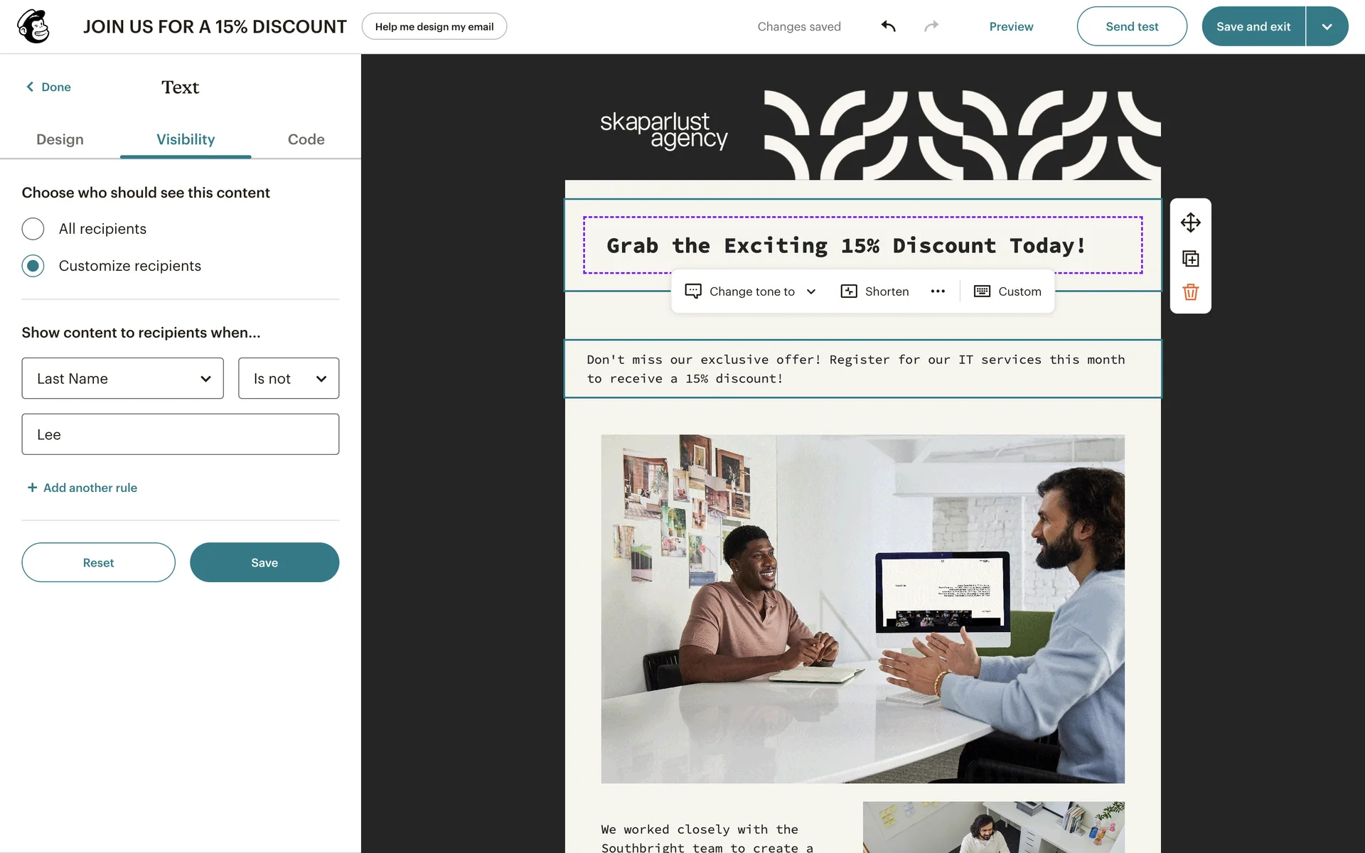Delete the block with the trash icon
Screen dimensions: 1365x853
[x=1190, y=292]
